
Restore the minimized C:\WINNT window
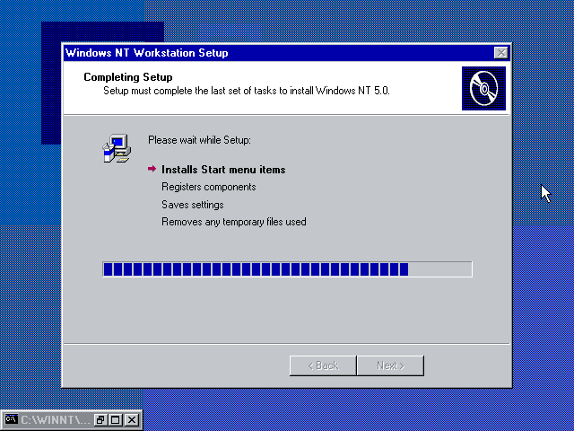100,419
